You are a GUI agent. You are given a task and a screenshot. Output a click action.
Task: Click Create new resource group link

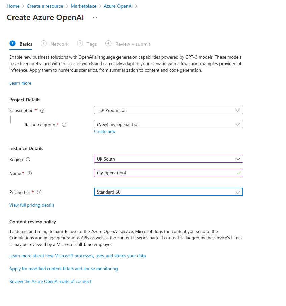(x=105, y=131)
